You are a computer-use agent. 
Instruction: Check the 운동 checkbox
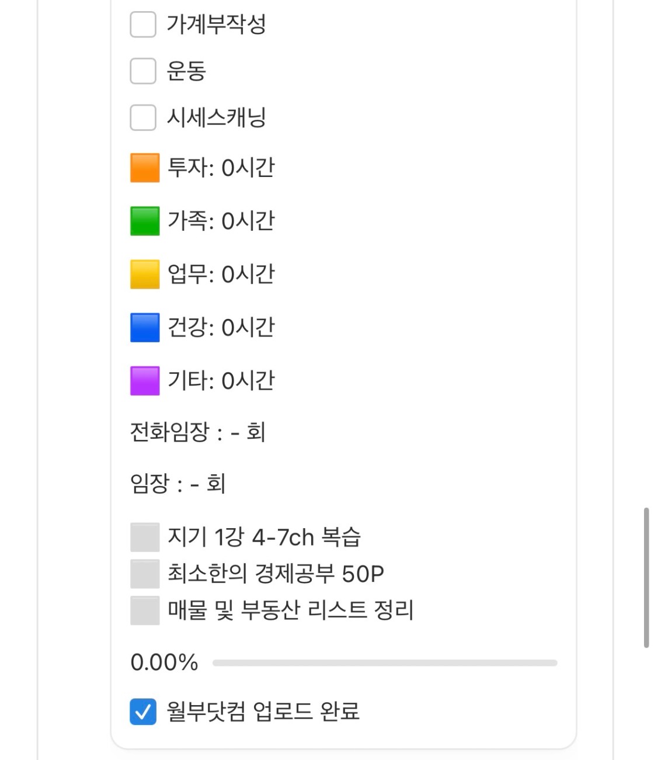[x=143, y=71]
